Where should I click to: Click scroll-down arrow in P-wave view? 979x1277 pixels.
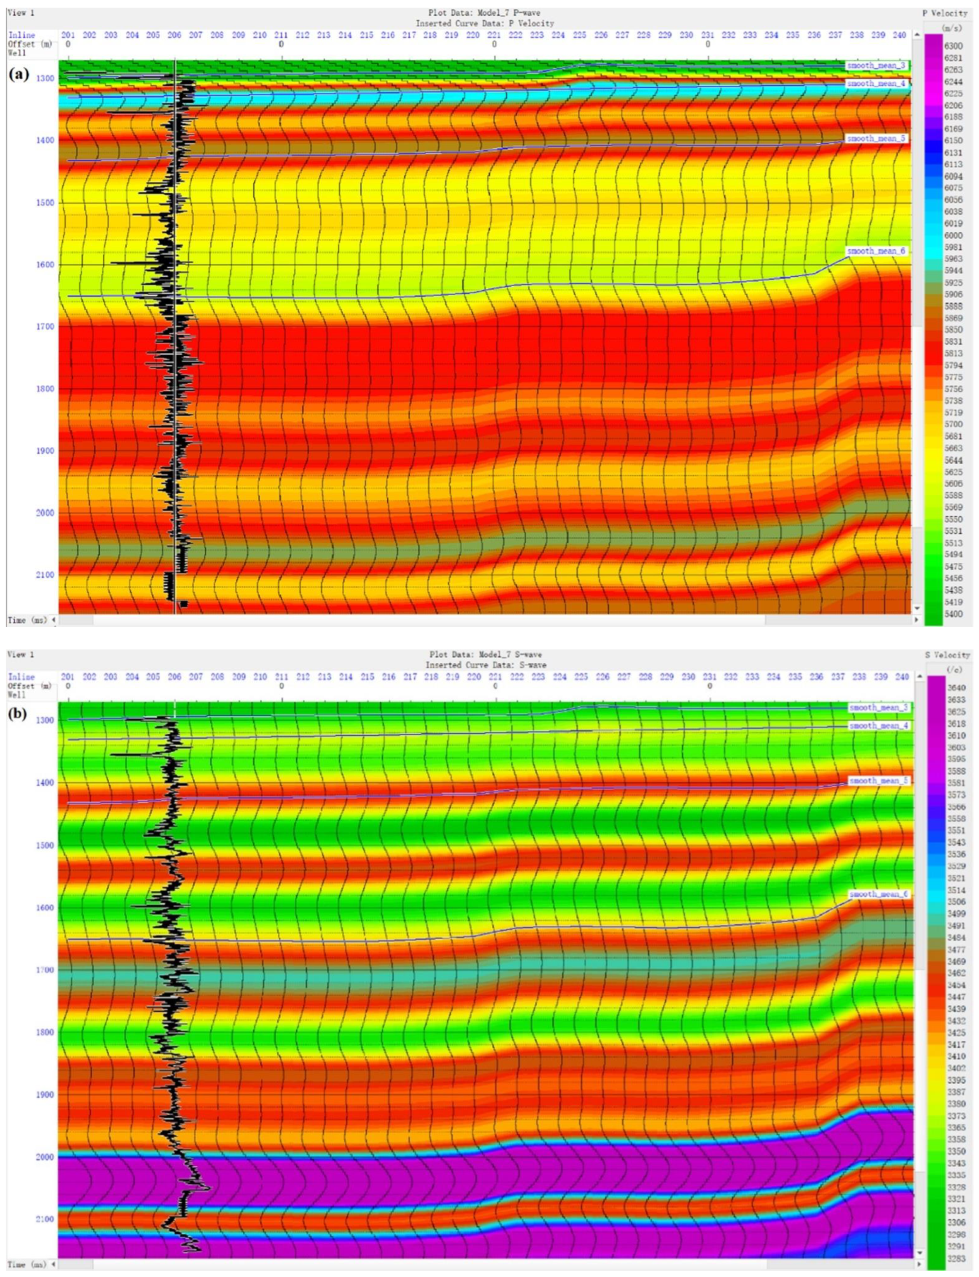tap(917, 608)
